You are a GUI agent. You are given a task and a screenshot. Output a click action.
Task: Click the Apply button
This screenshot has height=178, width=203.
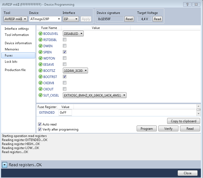pos(86,19)
